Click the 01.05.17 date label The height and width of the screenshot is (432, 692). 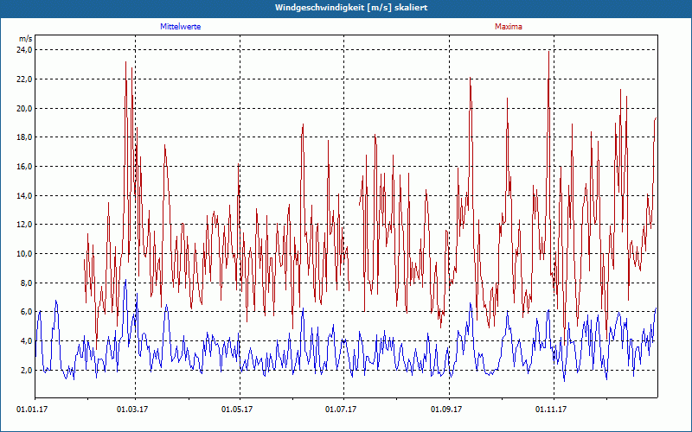pyautogui.click(x=236, y=410)
